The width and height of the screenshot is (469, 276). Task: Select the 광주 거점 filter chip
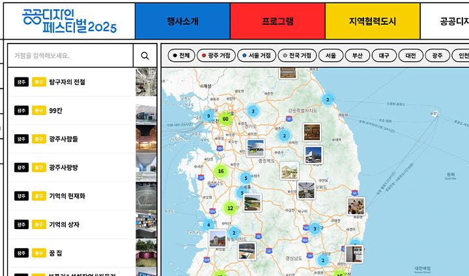click(x=216, y=55)
